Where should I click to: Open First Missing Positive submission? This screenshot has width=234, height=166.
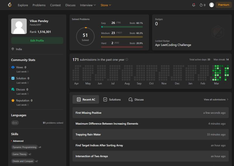coord(151,113)
